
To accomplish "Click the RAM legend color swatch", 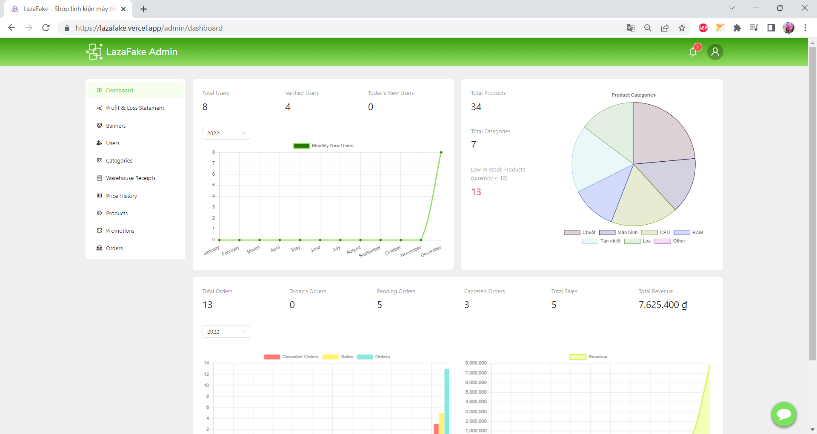I will tap(682, 233).
